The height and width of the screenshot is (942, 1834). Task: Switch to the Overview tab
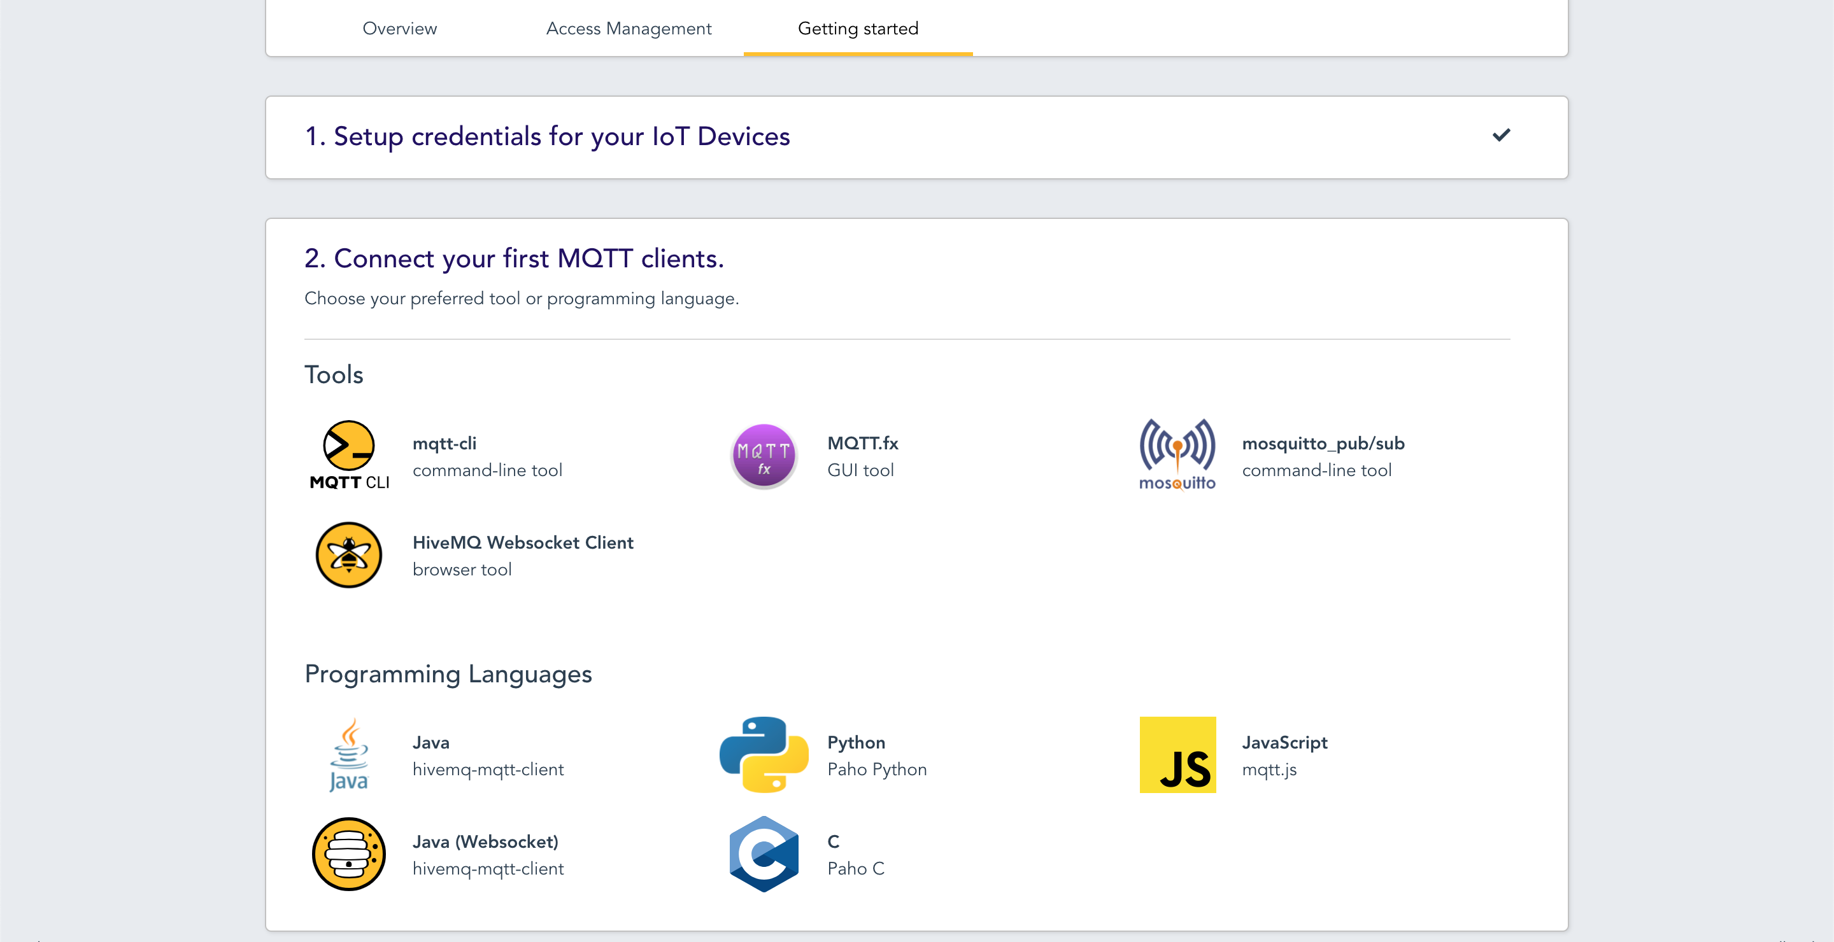point(399,29)
